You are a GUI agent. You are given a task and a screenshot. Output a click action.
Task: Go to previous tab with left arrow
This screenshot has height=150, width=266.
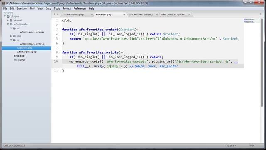(54, 14)
